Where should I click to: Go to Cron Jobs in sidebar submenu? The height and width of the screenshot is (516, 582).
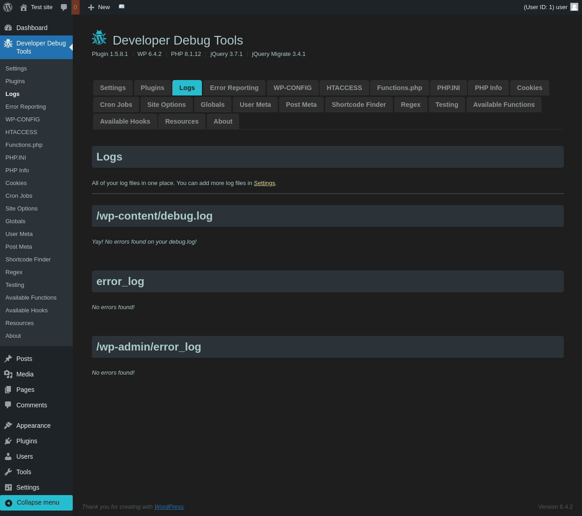(19, 195)
